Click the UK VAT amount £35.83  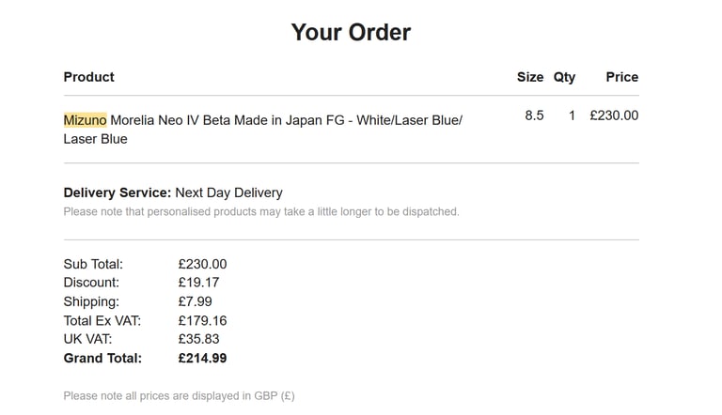click(x=199, y=339)
